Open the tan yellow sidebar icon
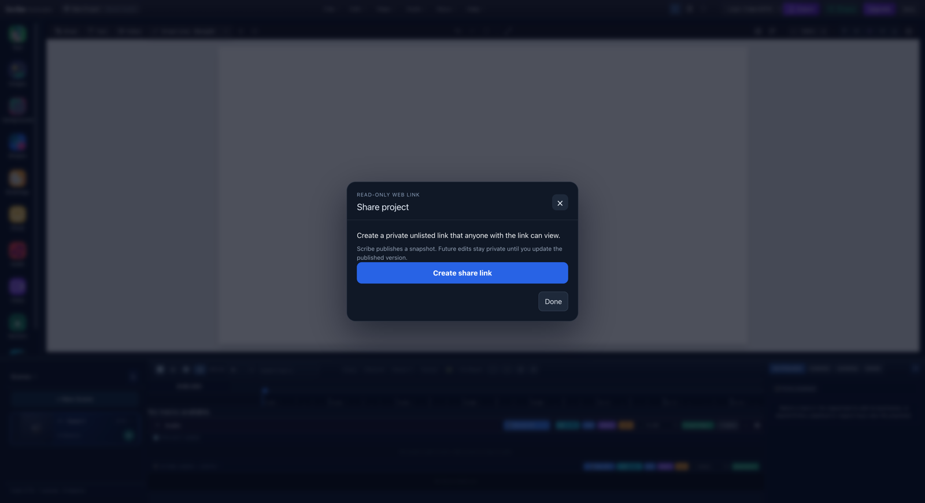The width and height of the screenshot is (925, 503). tap(17, 214)
